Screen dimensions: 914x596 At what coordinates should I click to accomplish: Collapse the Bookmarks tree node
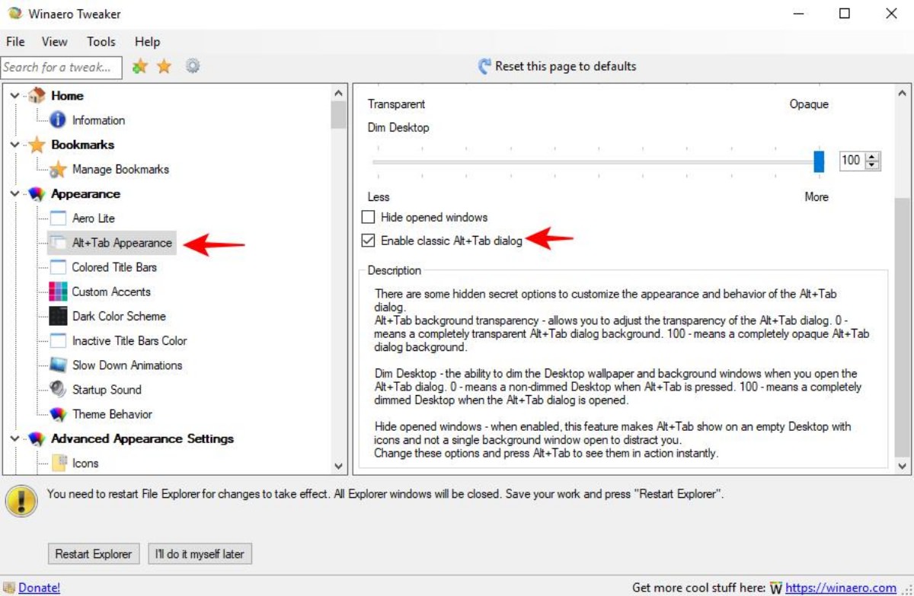[x=15, y=145]
